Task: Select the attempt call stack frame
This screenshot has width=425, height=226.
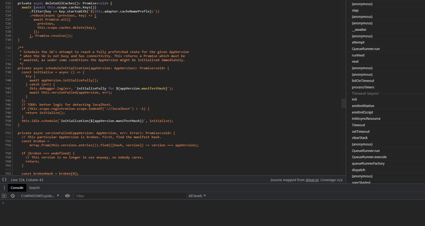Action: [x=385, y=42]
